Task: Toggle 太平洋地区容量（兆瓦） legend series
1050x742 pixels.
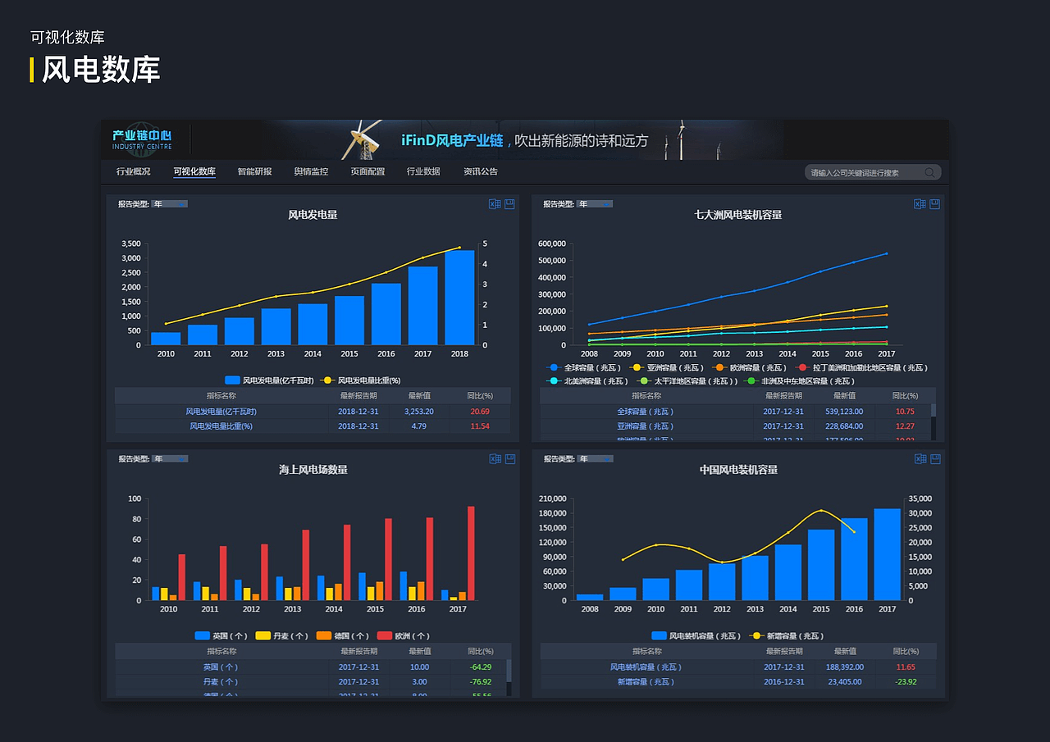Action: click(687, 380)
